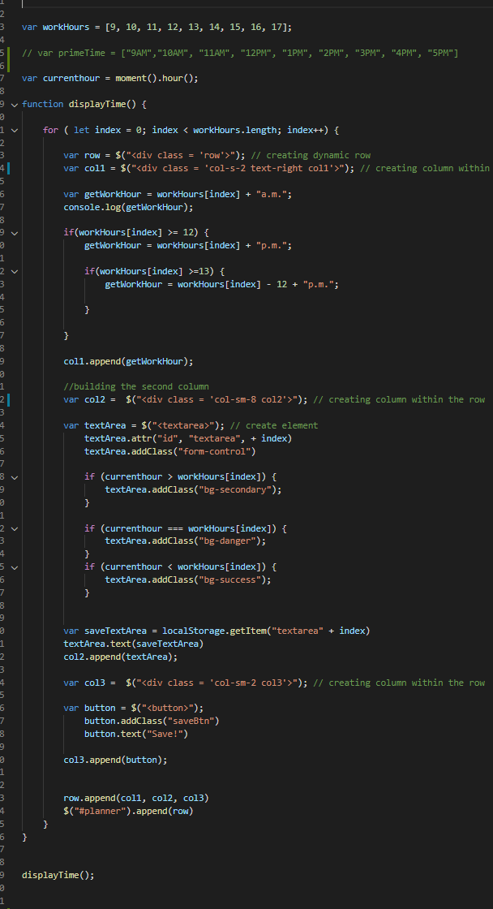Click the 'var col1' column creation line
The width and height of the screenshot is (493, 909).
[x=277, y=168]
